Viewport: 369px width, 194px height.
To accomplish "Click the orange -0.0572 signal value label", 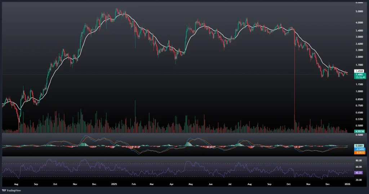I will [x=359, y=152].
